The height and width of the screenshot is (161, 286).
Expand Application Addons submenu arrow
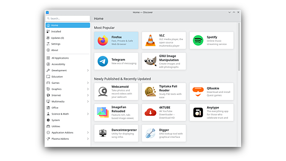88,132
